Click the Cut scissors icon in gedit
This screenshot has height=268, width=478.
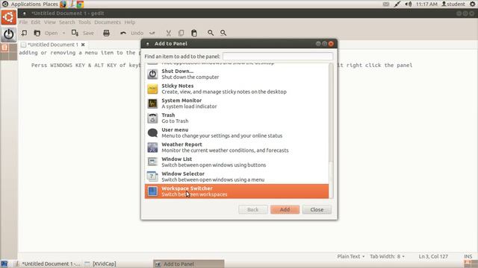click(x=168, y=33)
